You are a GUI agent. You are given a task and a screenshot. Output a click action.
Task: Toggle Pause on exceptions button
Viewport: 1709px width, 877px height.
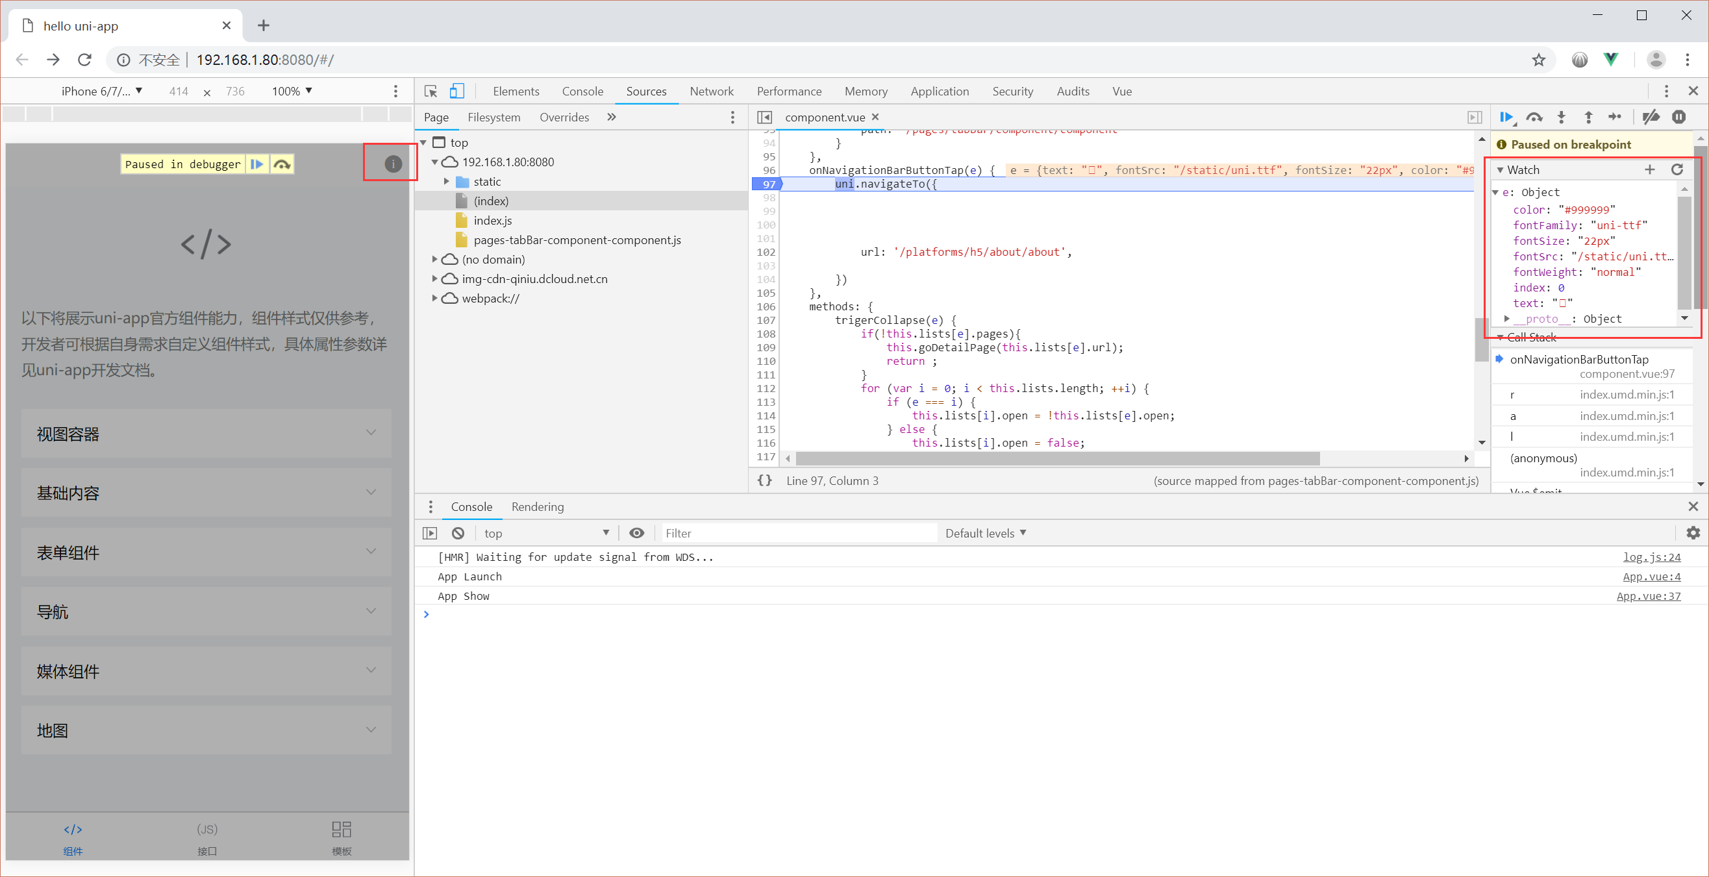tap(1678, 117)
